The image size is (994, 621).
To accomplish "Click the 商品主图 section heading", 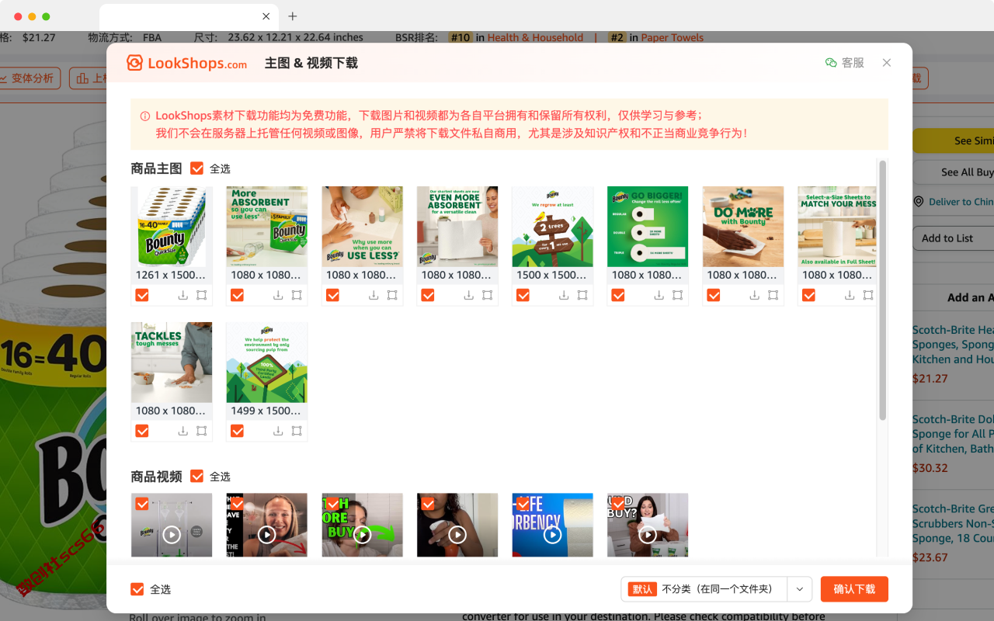I will point(157,168).
